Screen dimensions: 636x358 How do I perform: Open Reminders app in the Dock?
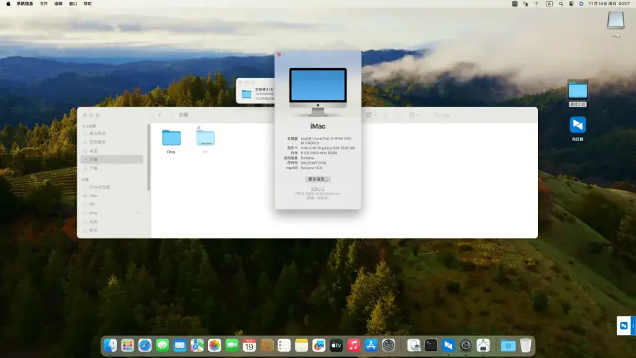pyautogui.click(x=284, y=346)
